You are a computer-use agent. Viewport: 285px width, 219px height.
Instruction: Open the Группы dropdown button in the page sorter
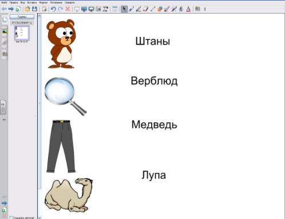22,17
